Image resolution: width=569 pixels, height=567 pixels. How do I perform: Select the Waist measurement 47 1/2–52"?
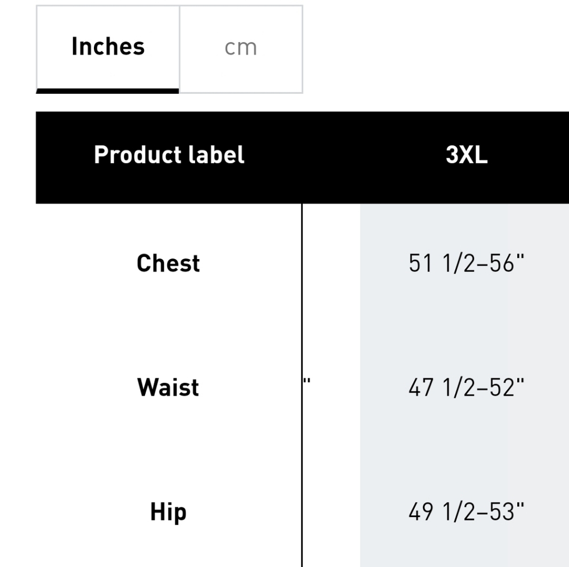click(x=467, y=387)
